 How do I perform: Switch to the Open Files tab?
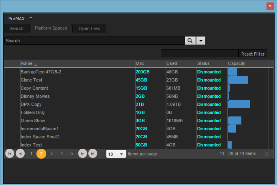click(89, 28)
